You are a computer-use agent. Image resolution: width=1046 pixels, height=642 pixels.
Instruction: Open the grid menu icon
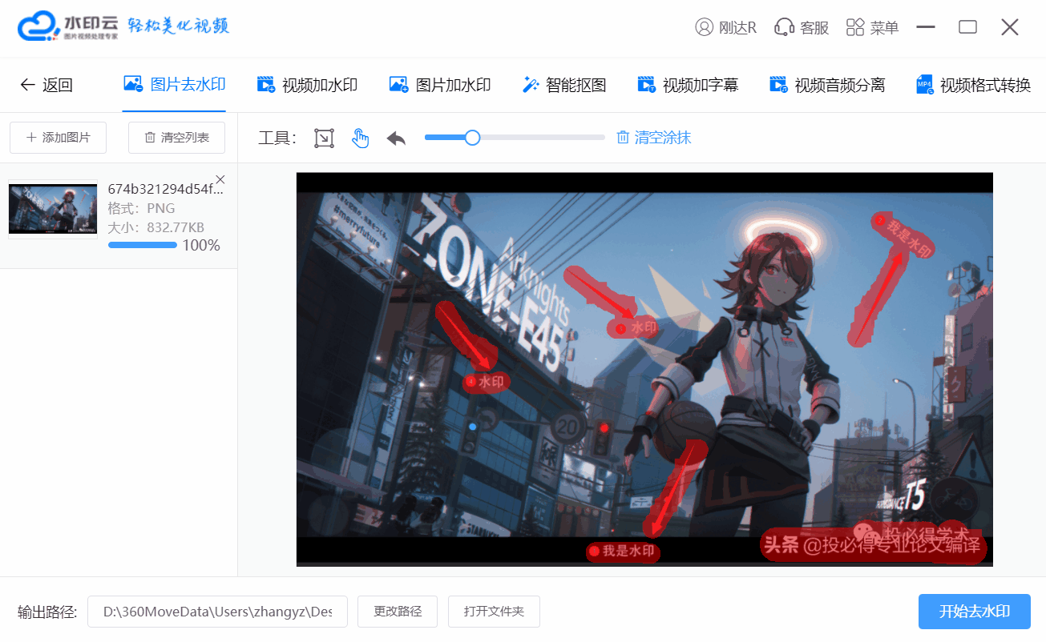855,27
